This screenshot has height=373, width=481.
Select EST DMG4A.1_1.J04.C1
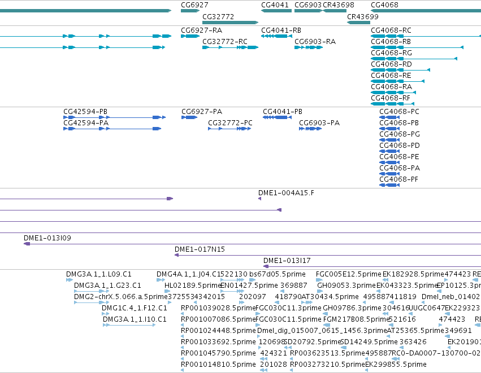click(188, 274)
